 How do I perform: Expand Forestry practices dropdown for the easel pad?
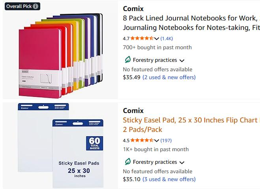point(182,163)
